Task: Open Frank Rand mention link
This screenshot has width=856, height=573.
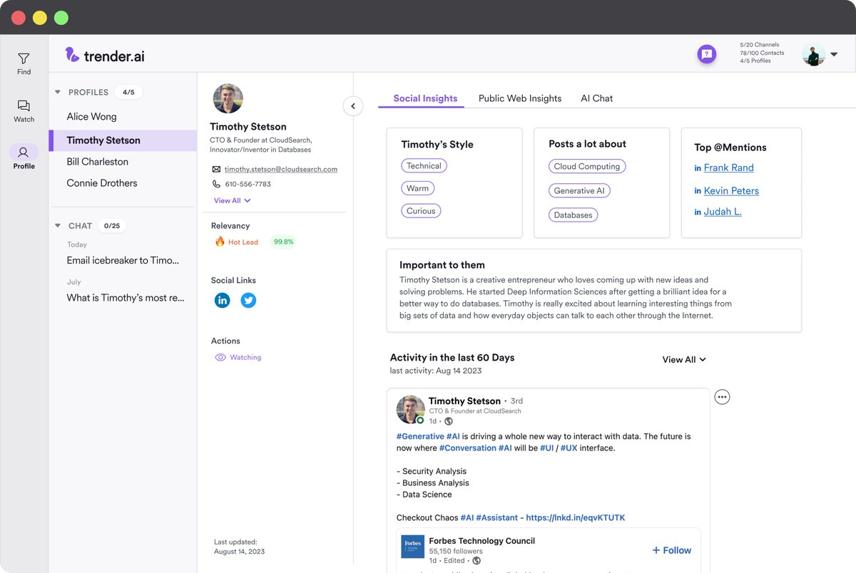Action: (729, 167)
